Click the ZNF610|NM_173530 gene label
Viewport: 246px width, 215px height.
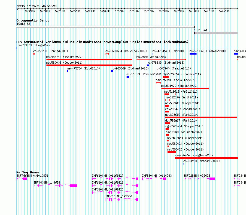tap(119, 196)
